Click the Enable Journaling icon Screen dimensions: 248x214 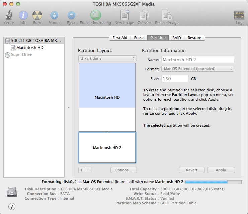pos(95,15)
